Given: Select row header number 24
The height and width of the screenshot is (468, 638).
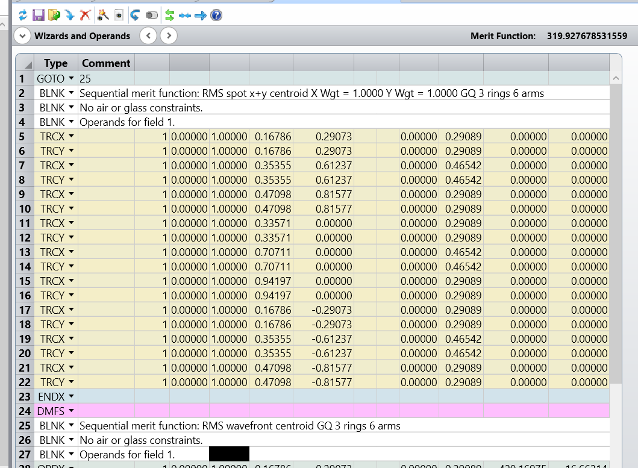Looking at the screenshot, I should [x=25, y=411].
